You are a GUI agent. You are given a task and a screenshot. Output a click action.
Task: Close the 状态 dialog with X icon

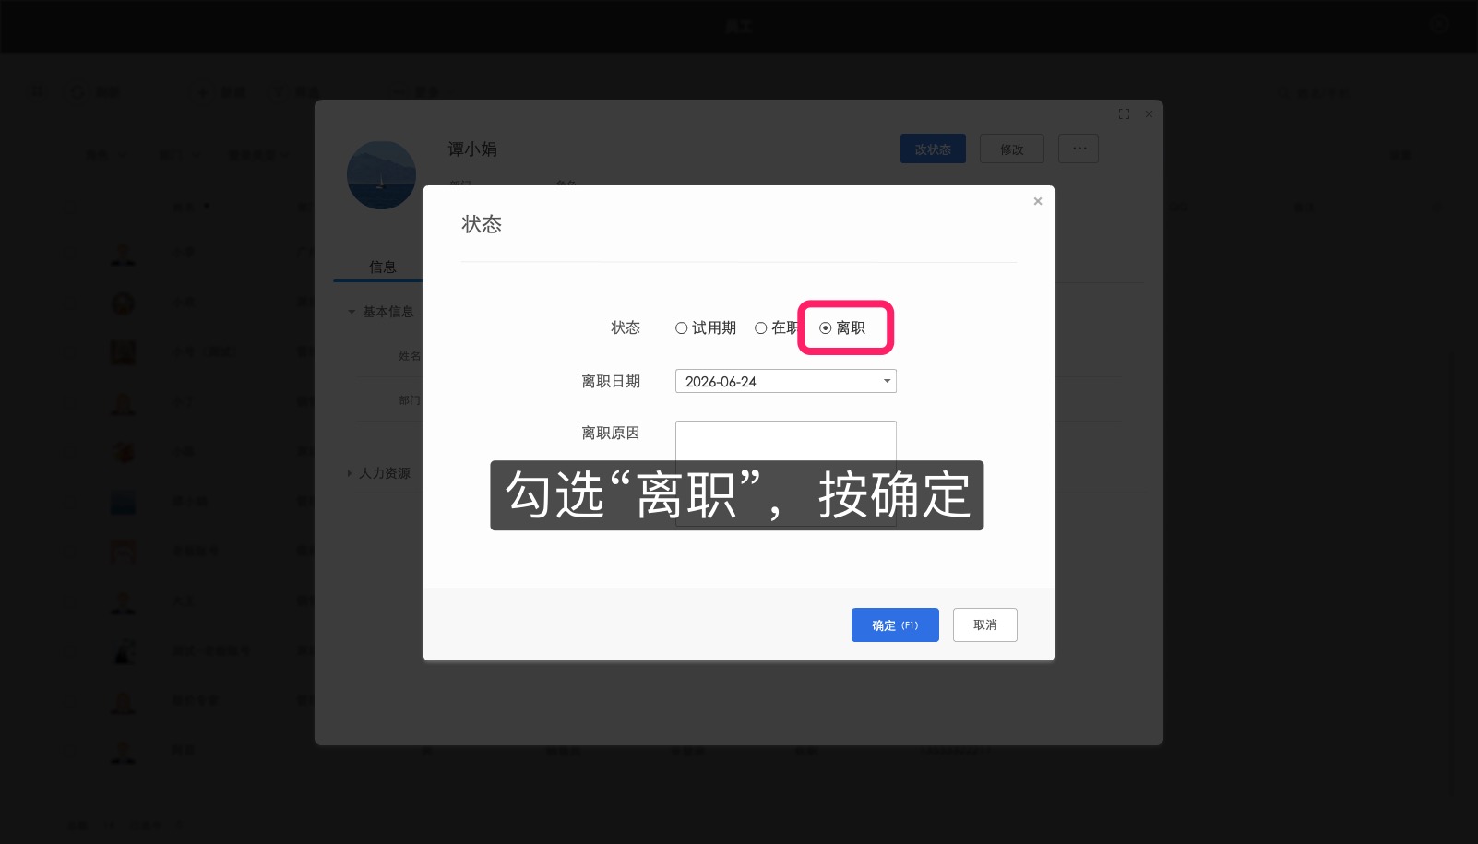[x=1038, y=201]
